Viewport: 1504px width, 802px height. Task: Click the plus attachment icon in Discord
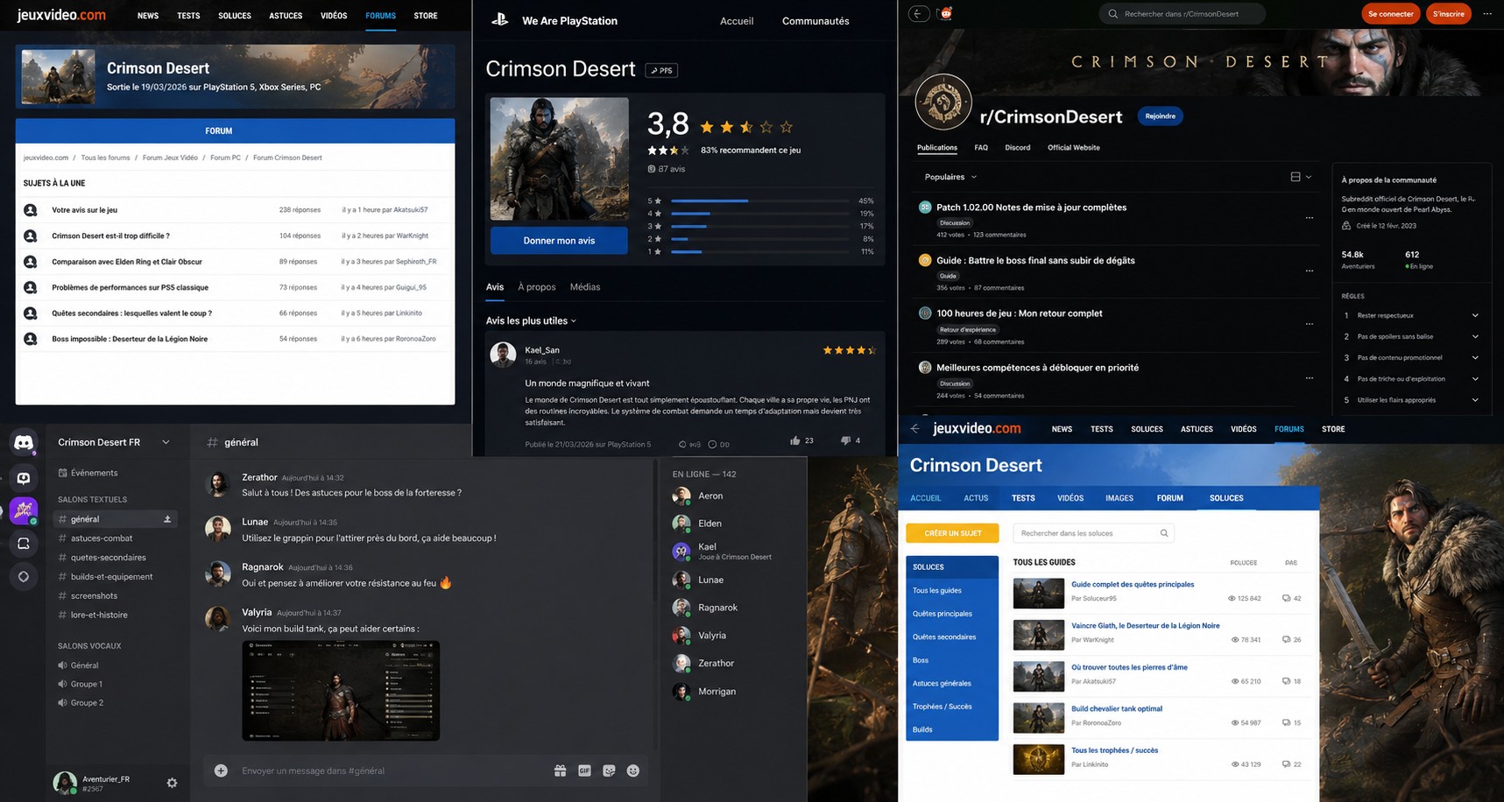pos(221,770)
